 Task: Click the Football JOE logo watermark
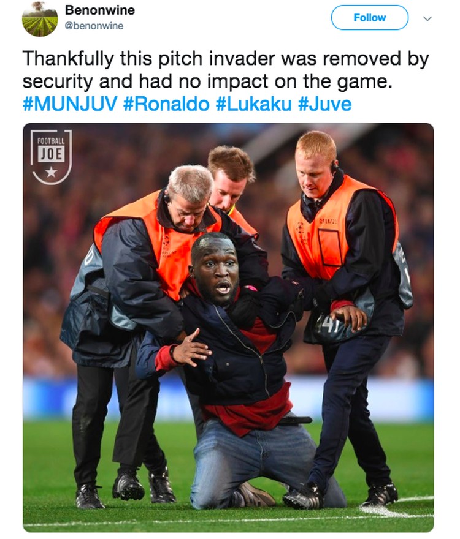coord(51,157)
